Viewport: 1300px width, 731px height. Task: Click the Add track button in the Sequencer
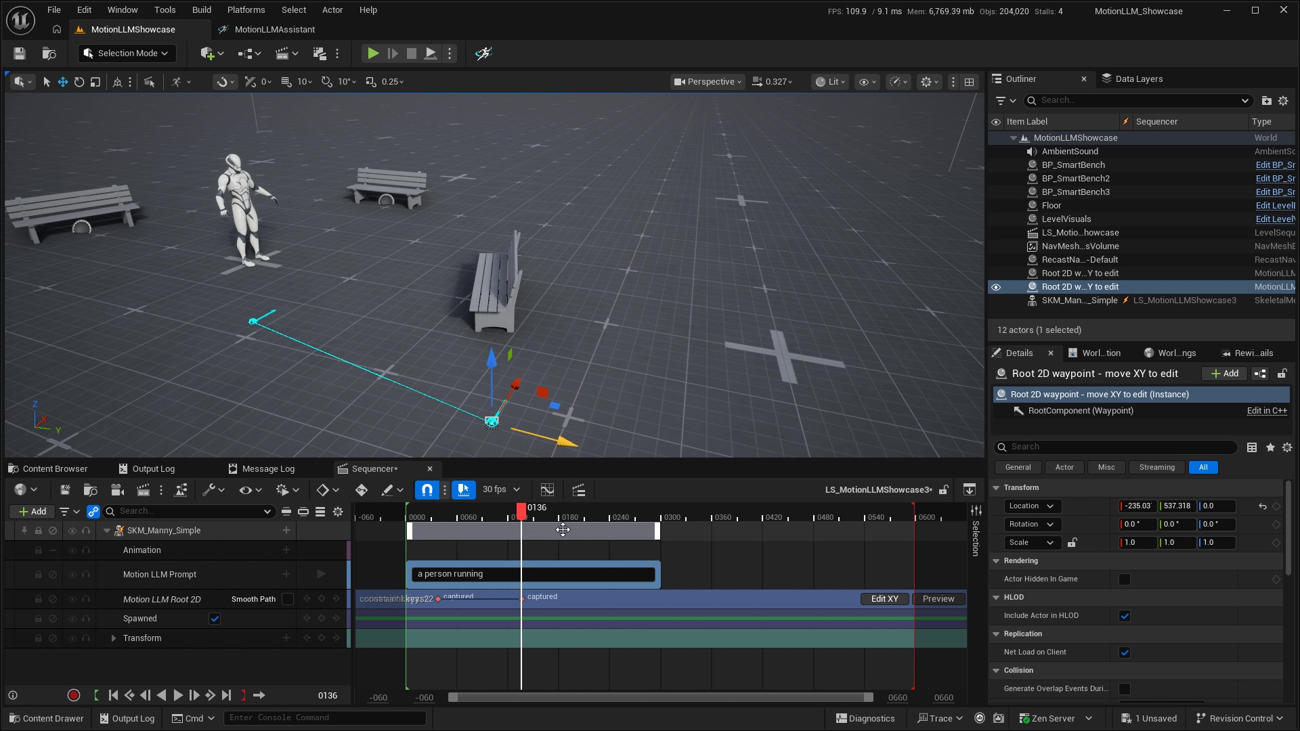(32, 512)
